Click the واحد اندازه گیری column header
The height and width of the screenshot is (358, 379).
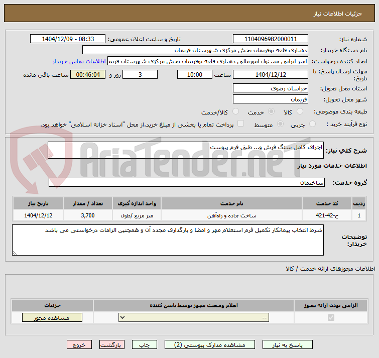pos(137,203)
